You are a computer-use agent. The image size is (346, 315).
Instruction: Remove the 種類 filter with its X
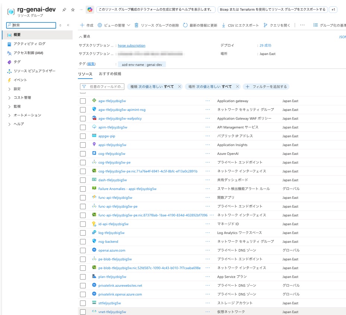pyautogui.click(x=180, y=87)
